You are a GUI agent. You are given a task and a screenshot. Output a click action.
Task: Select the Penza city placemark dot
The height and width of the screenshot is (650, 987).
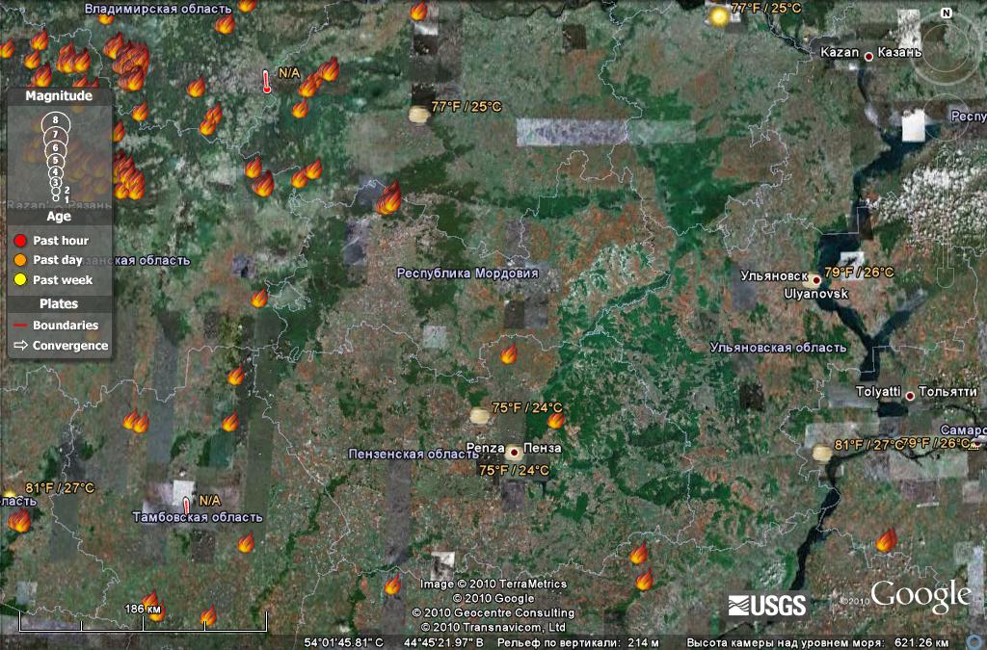515,452
